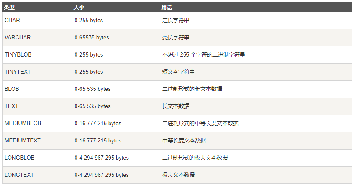Click the size value in the MEDIUMBLOB row

point(98,123)
